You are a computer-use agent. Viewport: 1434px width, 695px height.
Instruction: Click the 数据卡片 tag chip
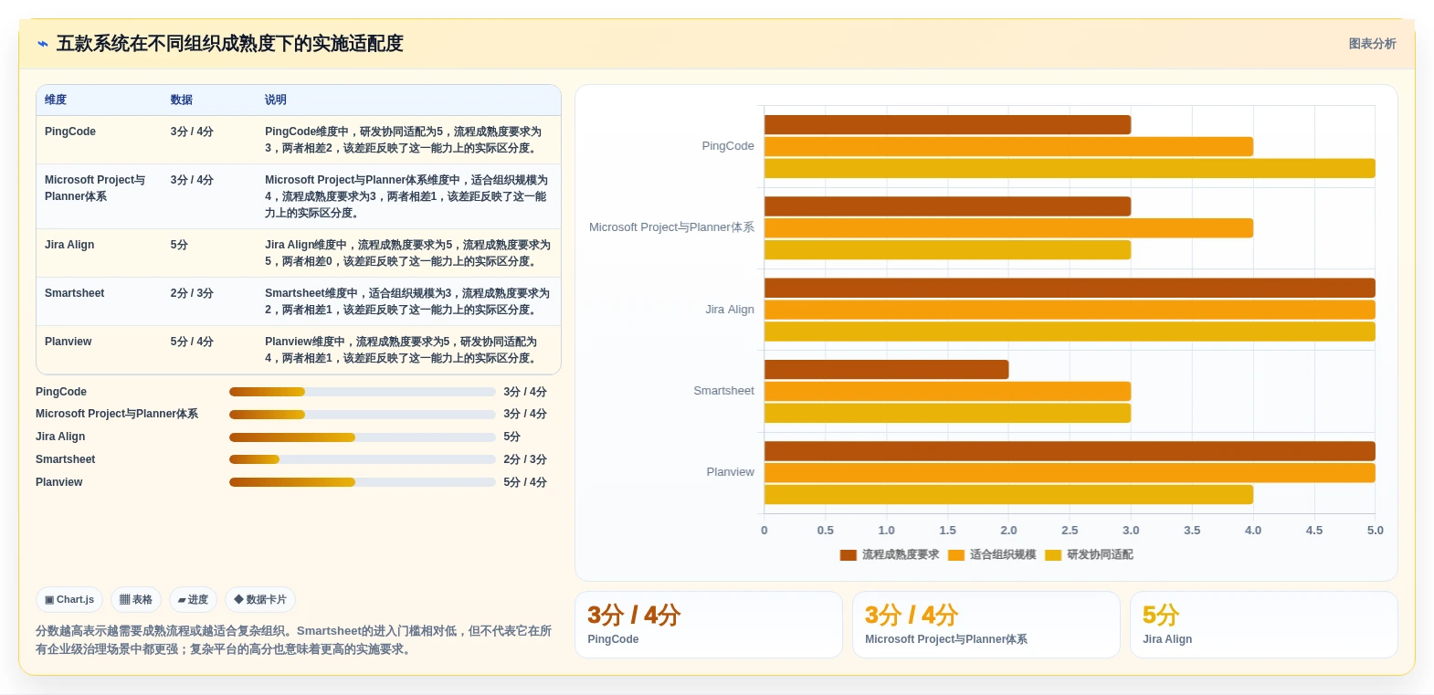(x=260, y=600)
